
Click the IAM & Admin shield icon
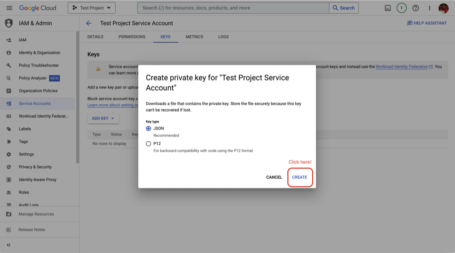pos(9,23)
